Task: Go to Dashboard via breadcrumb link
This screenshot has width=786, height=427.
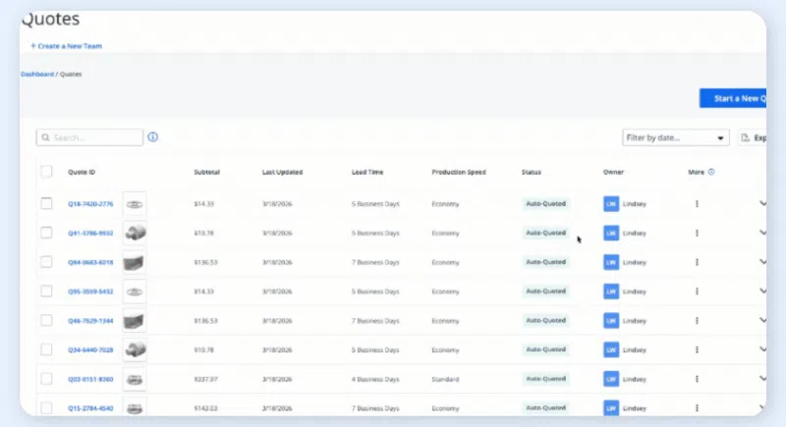Action: tap(37, 74)
